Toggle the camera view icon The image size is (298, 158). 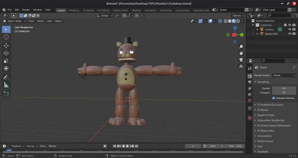(241, 60)
